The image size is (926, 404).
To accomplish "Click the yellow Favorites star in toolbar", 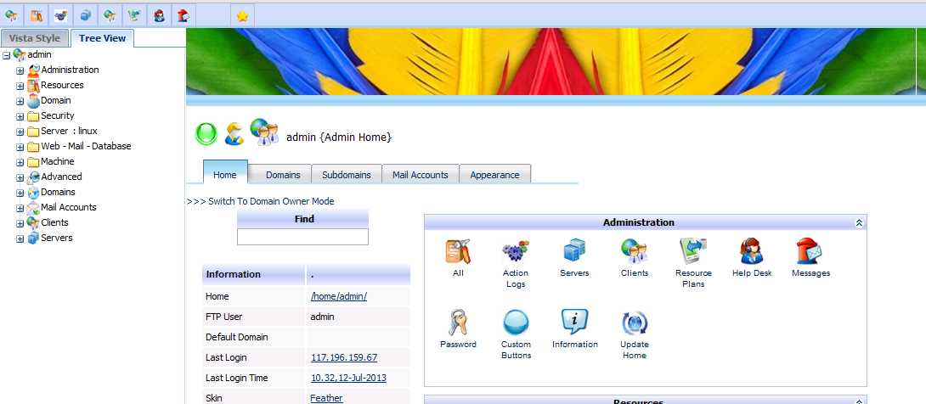I will tap(242, 15).
